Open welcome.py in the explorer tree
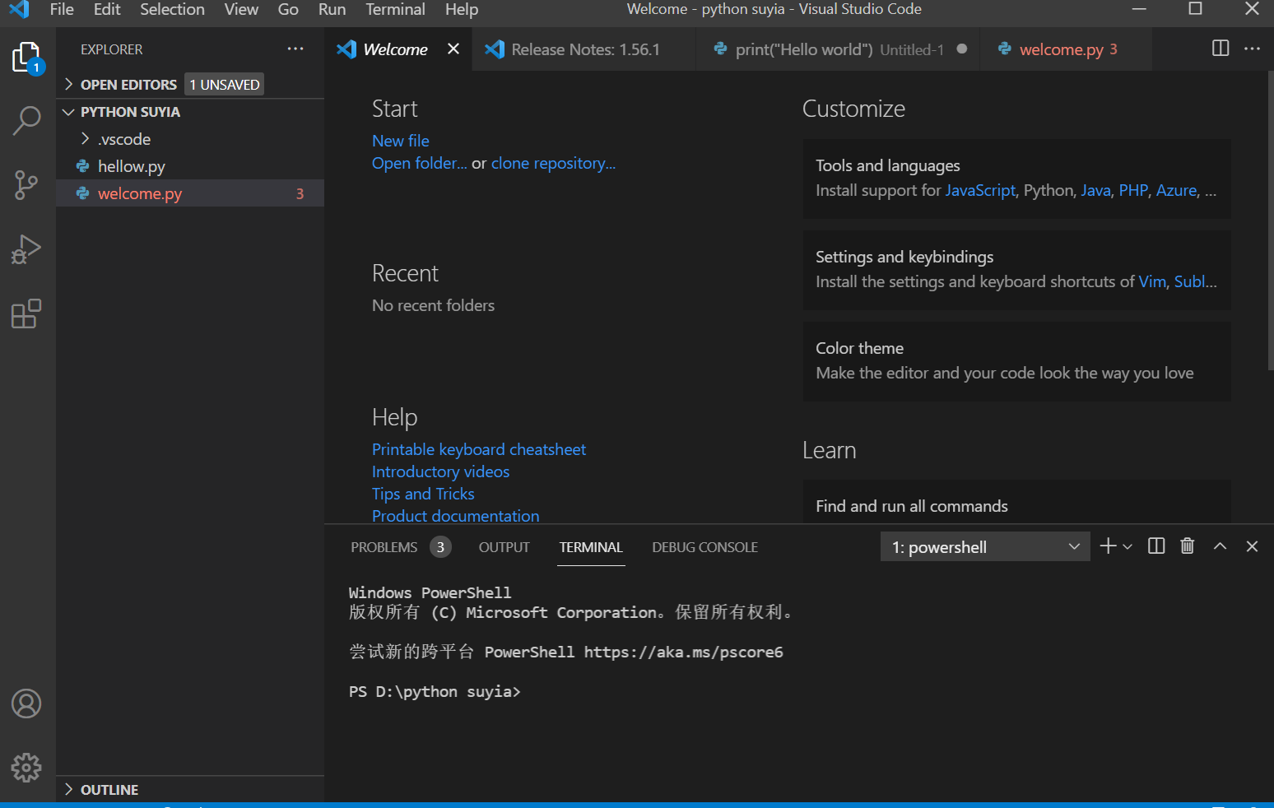The width and height of the screenshot is (1274, 808). click(x=190, y=193)
